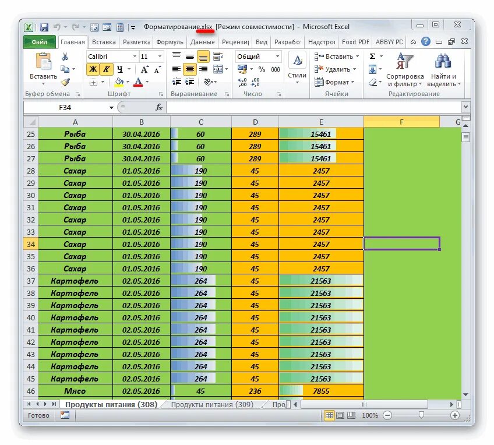
Task: Open the Foxit PDF ribbon tab
Action: tap(355, 42)
